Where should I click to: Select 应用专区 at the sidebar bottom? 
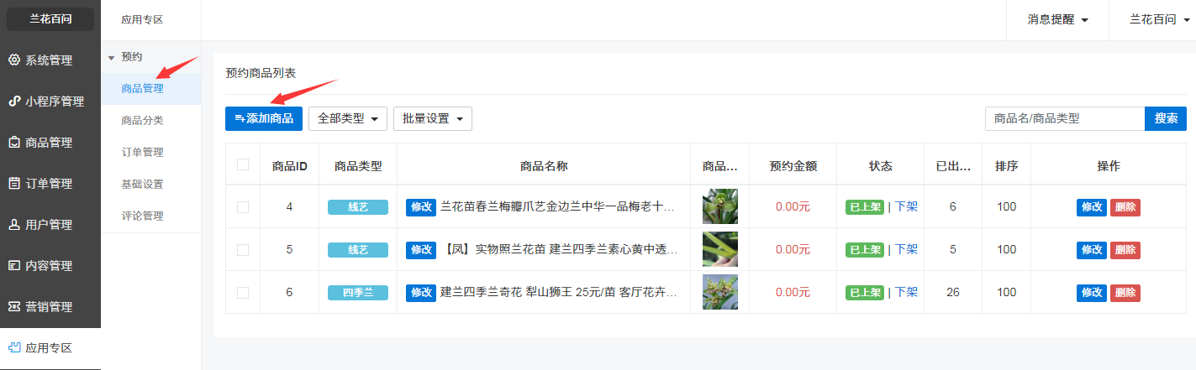tap(50, 347)
